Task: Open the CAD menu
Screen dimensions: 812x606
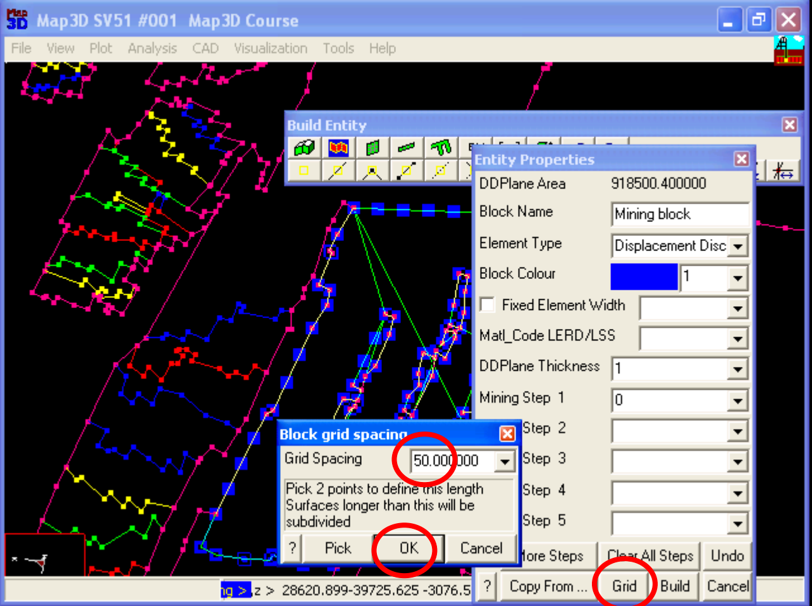Action: pyautogui.click(x=206, y=48)
